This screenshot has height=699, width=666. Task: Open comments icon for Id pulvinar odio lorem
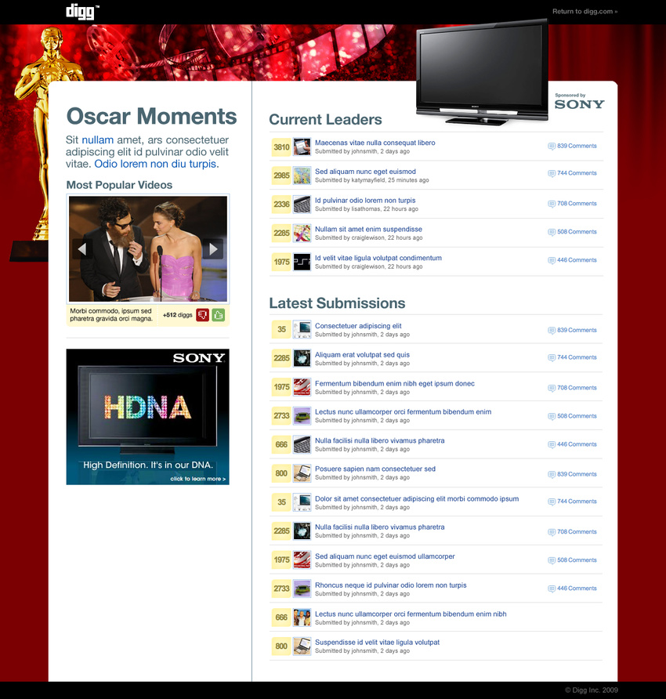pyautogui.click(x=552, y=204)
